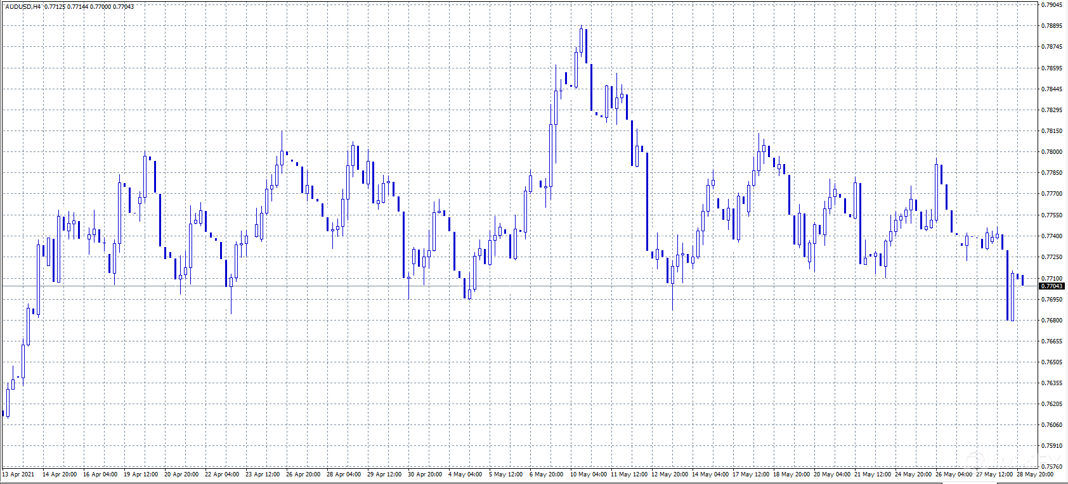Click the 13 Apr 2021 date label
The height and width of the screenshot is (484, 1068).
(x=18, y=474)
